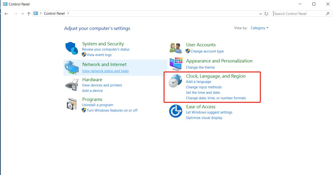Open the User Accounts people icon
This screenshot has height=175, width=335.
click(x=175, y=48)
